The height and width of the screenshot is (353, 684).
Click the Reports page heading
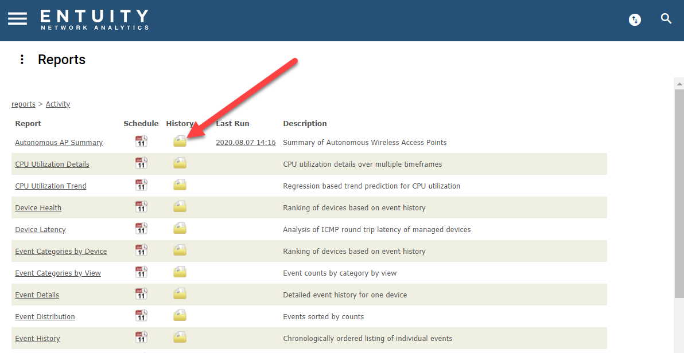click(61, 60)
